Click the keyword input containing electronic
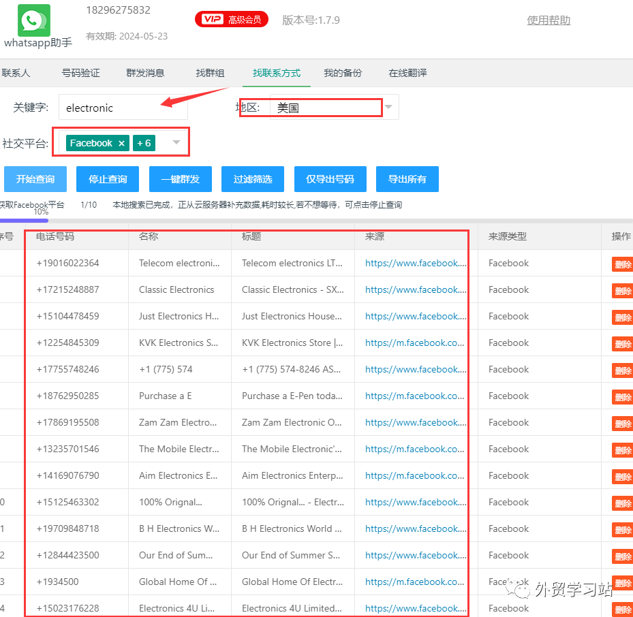633x617 pixels. click(x=123, y=108)
